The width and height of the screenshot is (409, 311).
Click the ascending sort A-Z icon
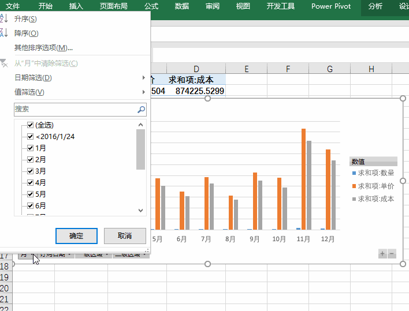coord(4,18)
